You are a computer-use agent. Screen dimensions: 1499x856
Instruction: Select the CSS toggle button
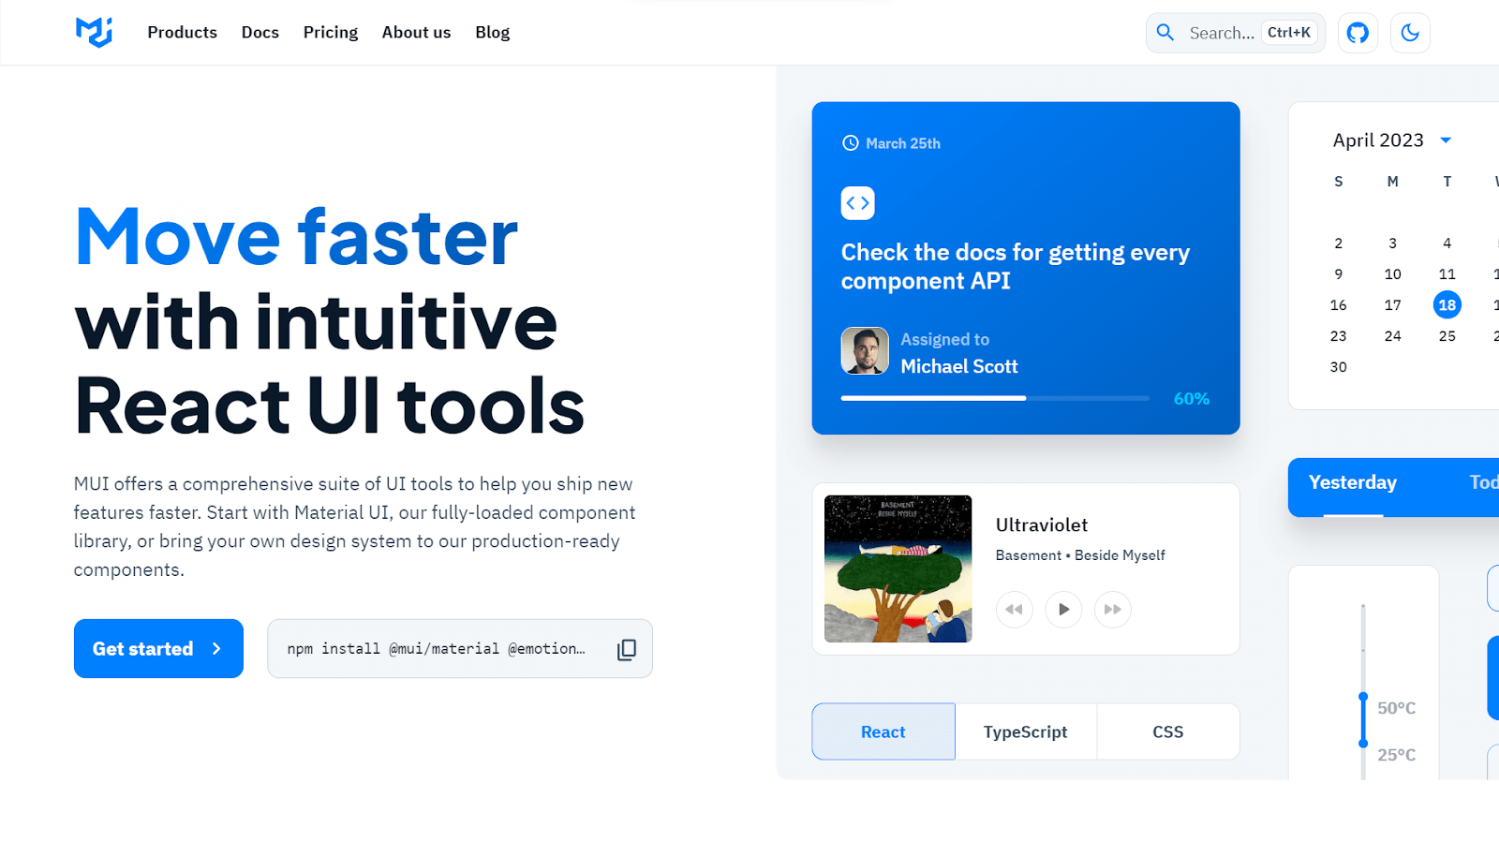(1168, 732)
